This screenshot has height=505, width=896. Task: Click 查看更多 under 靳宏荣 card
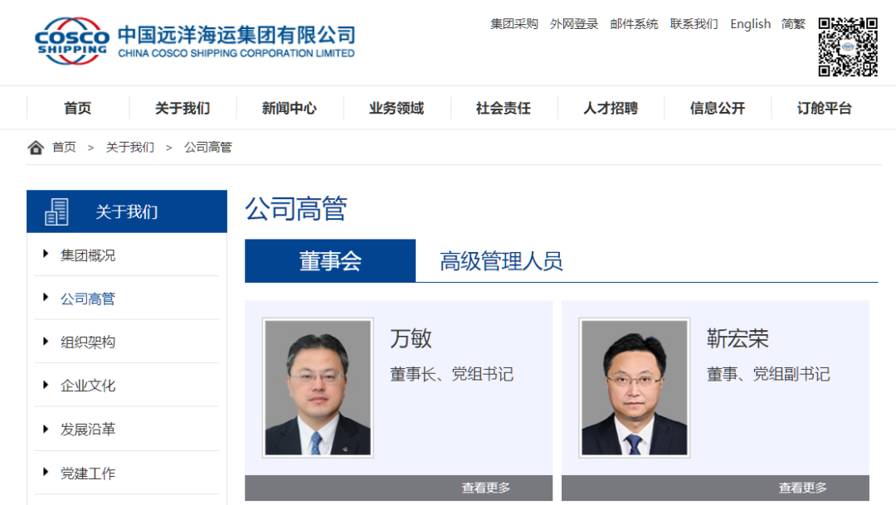802,488
